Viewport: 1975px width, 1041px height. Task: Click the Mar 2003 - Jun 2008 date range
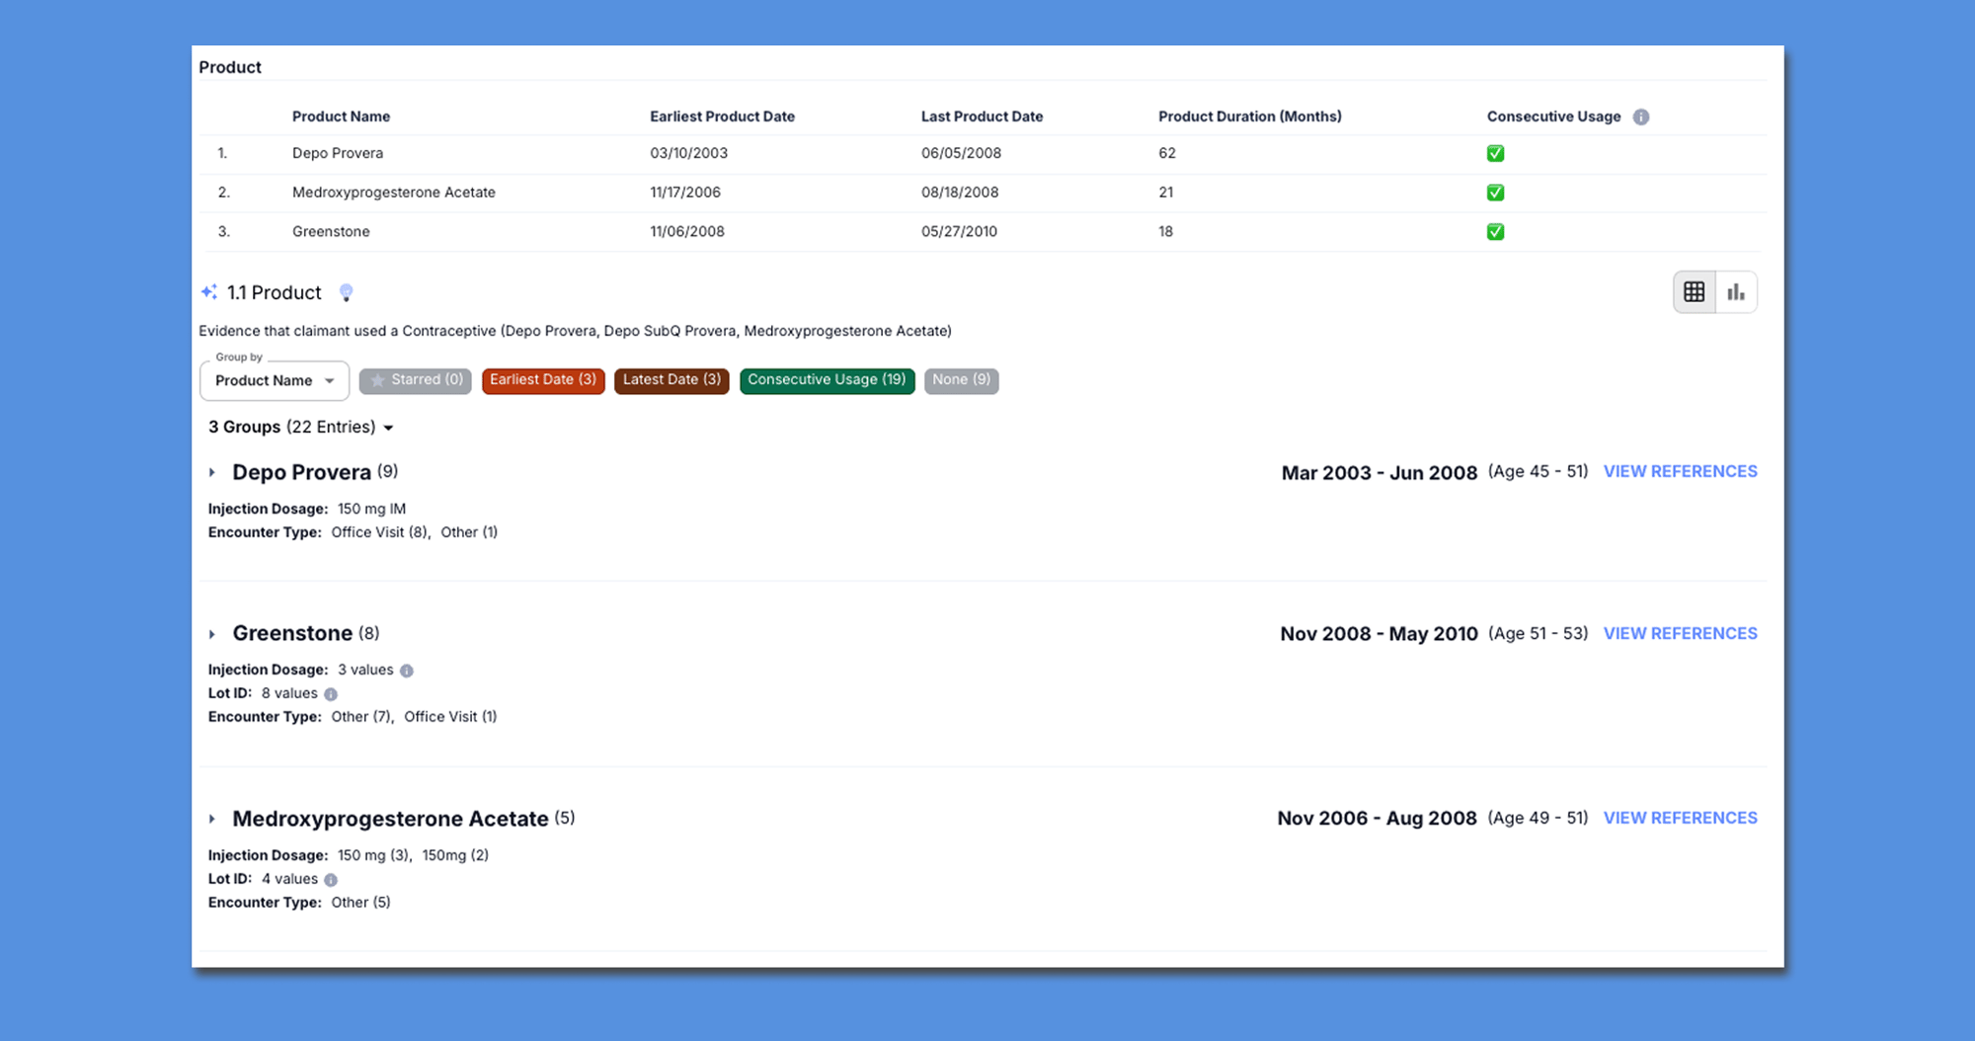click(x=1380, y=473)
